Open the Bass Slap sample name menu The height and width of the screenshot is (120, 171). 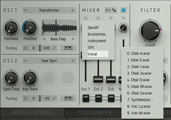coord(58,39)
